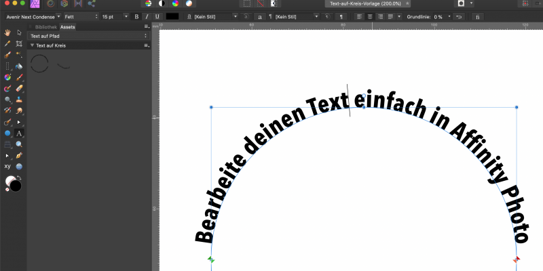The width and height of the screenshot is (543, 271).
Task: Switch to the Liquify Persona icon
Action: tap(51, 3)
